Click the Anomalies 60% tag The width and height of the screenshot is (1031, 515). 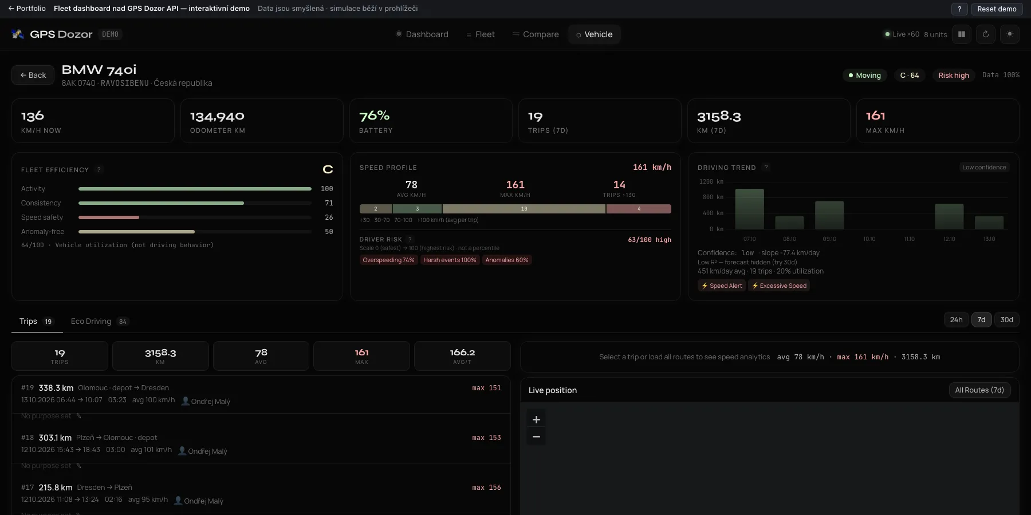point(506,260)
